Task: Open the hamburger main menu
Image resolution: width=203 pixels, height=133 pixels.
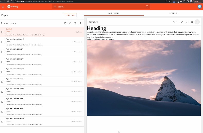Action: (x=3, y=7)
